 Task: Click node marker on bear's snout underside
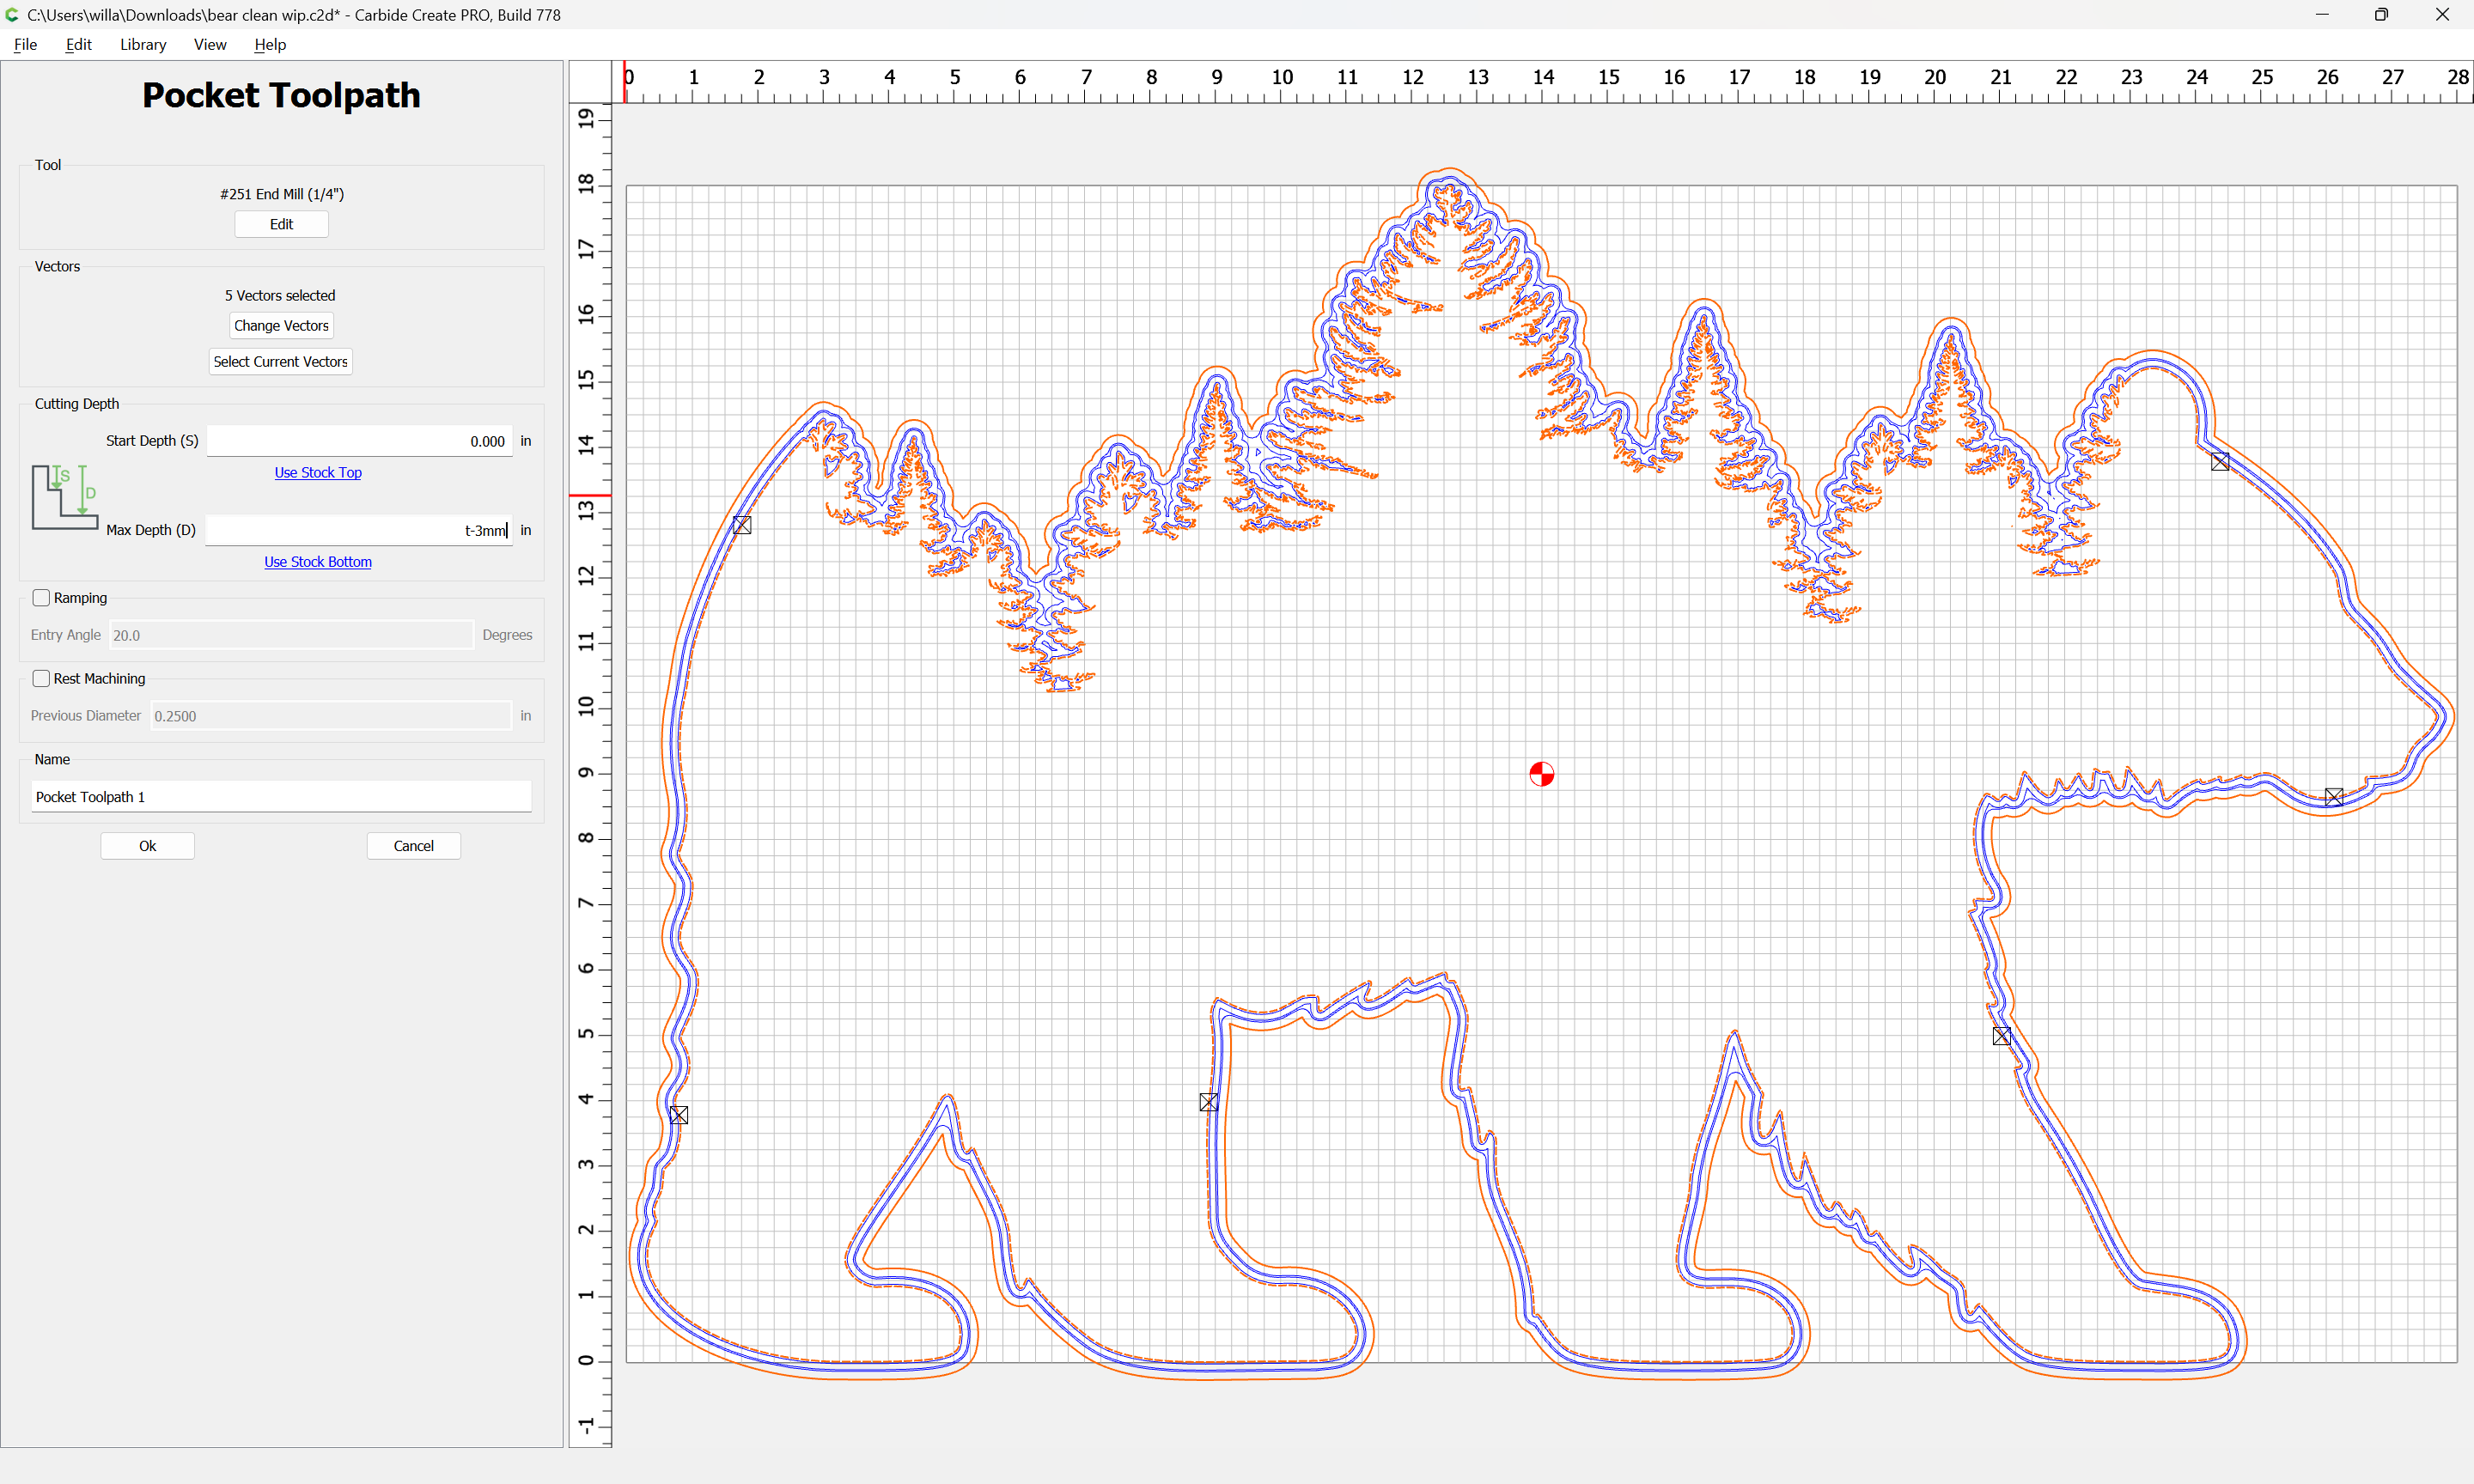(x=2334, y=797)
